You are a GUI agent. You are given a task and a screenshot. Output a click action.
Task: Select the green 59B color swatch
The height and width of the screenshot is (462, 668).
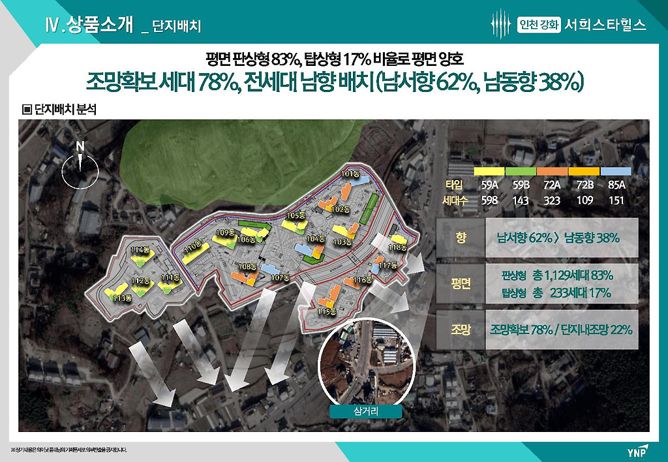(x=521, y=172)
